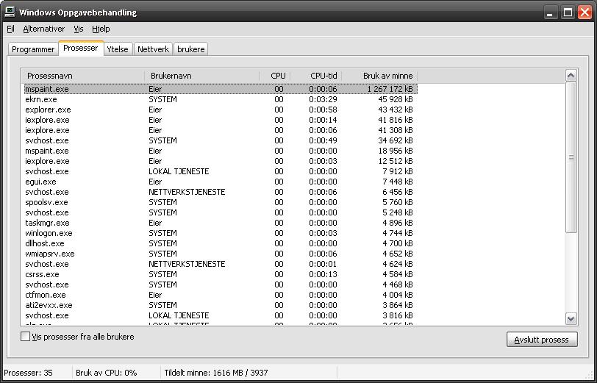The width and height of the screenshot is (597, 383).
Task: Click the vertical scrollbar thumb
Action: [571, 157]
